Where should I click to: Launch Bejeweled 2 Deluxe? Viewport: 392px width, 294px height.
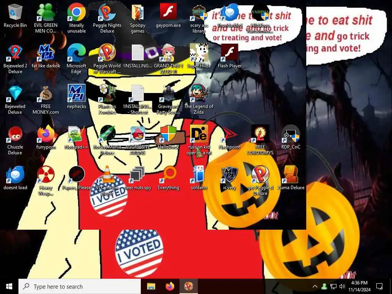click(x=15, y=59)
